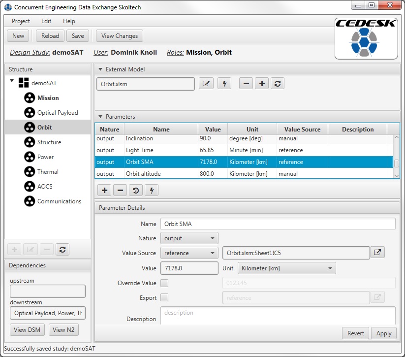Sort by the Unit column header
This screenshot has height=357, width=405.
pyautogui.click(x=252, y=129)
